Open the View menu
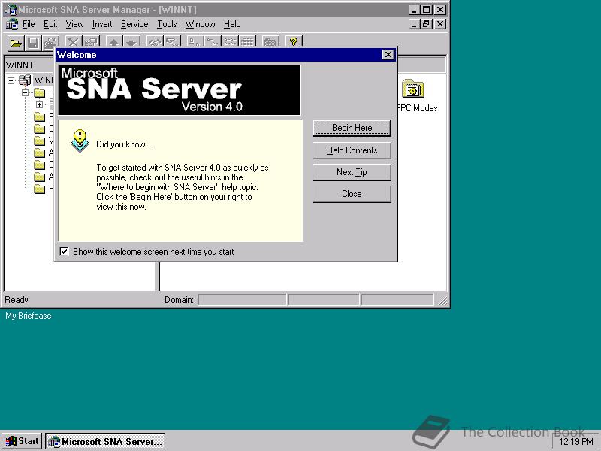 [x=74, y=24]
